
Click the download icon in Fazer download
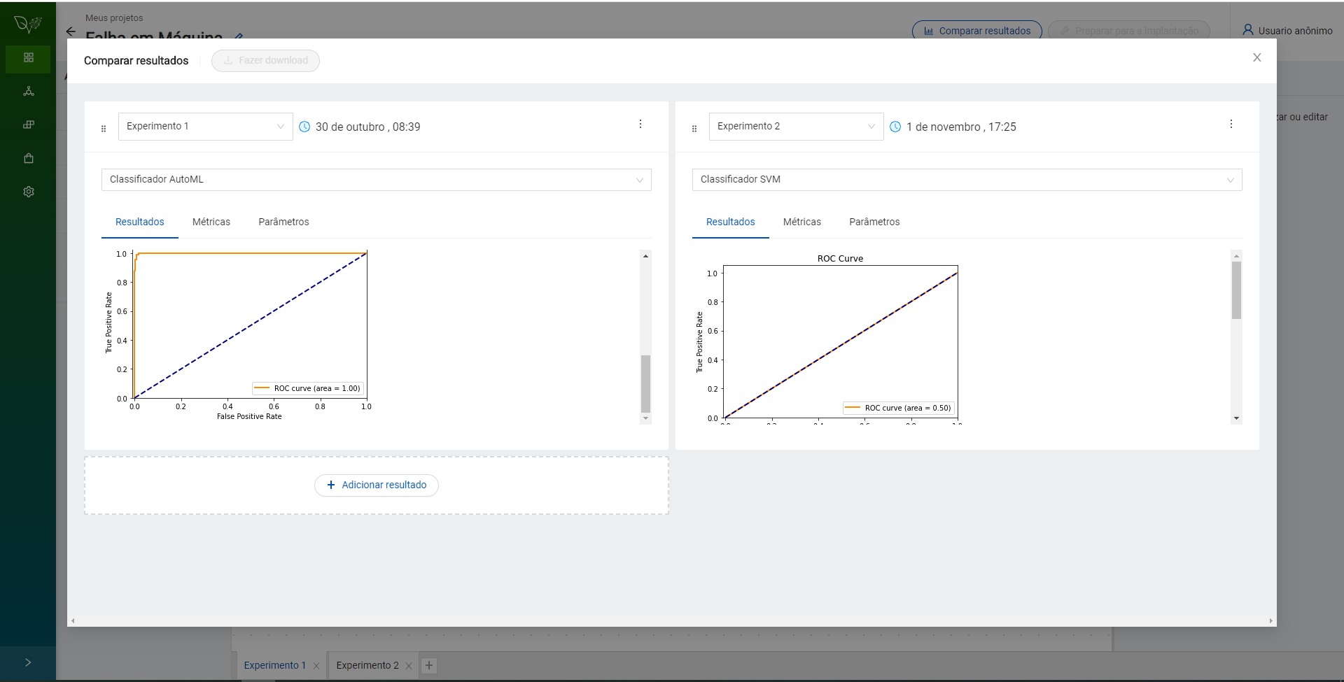tap(227, 61)
